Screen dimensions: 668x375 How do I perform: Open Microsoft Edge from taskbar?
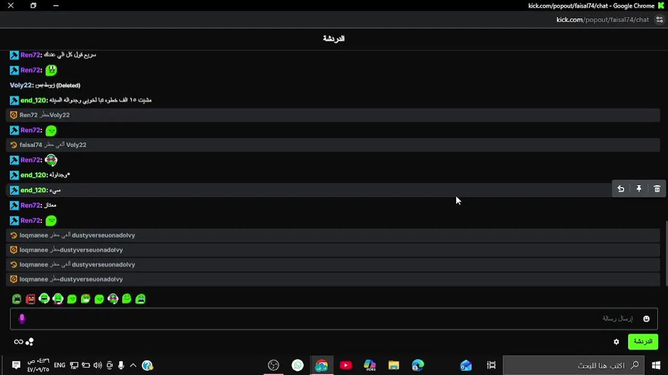coord(417,365)
